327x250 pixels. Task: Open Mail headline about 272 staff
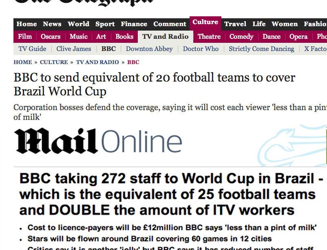[171, 194]
